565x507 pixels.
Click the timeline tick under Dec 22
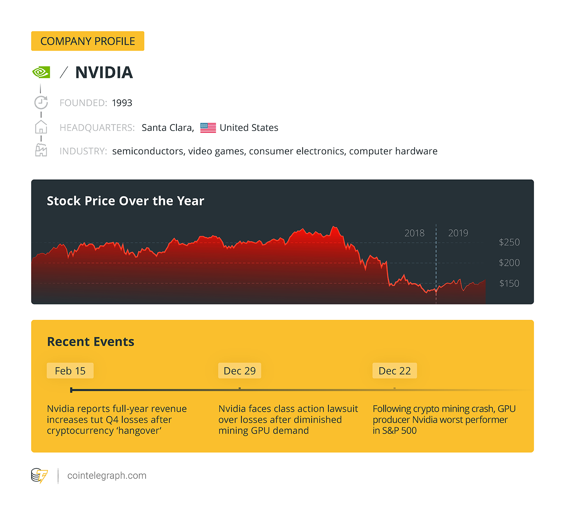click(395, 389)
